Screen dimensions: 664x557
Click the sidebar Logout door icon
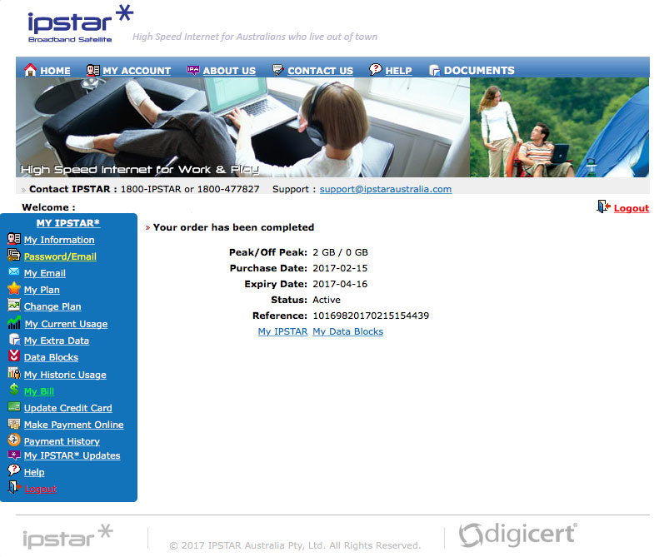[x=14, y=487]
